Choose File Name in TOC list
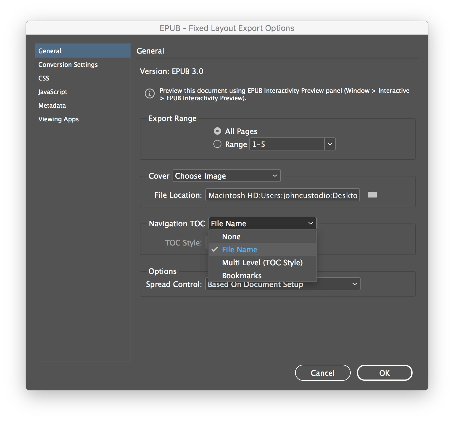The height and width of the screenshot is (421, 454). coord(263,250)
